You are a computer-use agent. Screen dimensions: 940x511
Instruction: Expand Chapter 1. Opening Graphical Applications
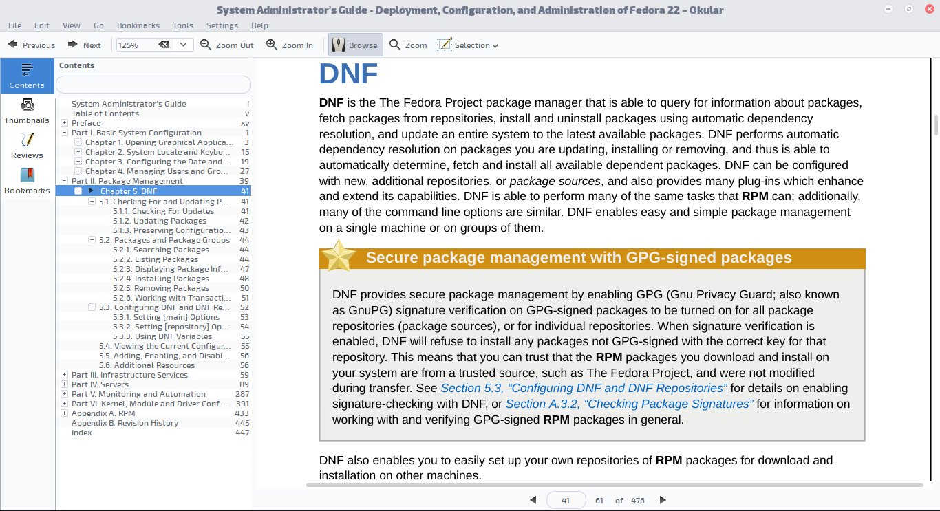click(78, 142)
